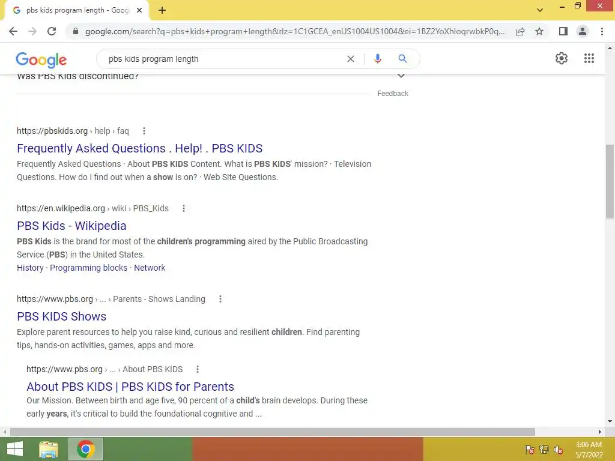Open Google quick settings gear
The width and height of the screenshot is (615, 461).
point(562,58)
